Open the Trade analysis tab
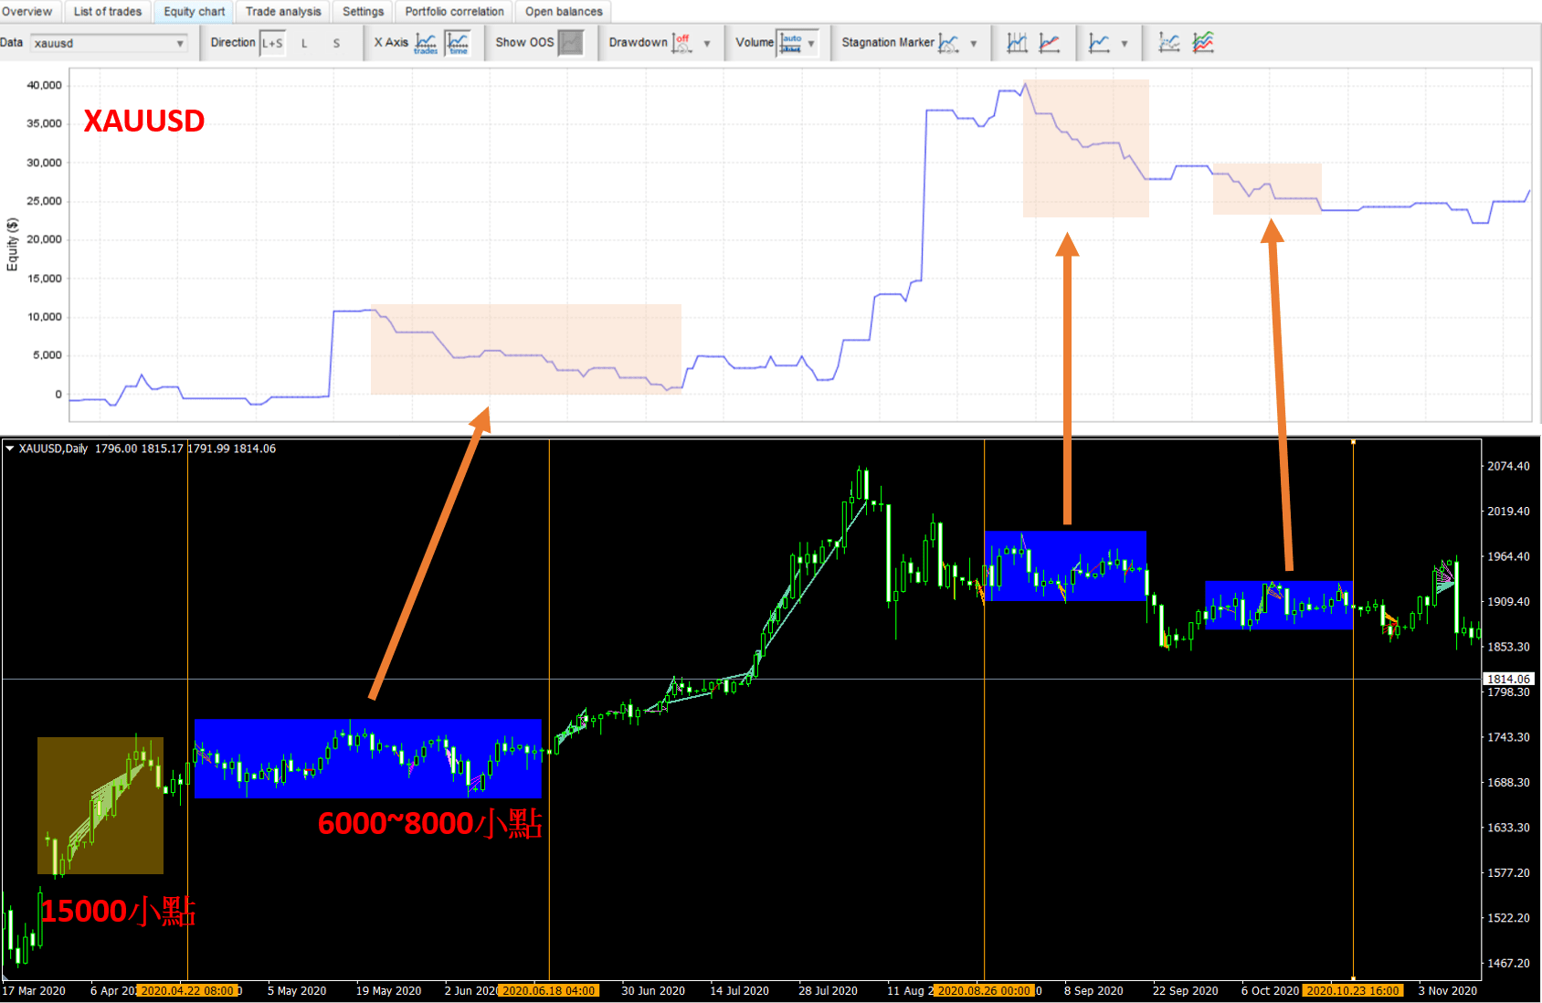 click(x=283, y=12)
